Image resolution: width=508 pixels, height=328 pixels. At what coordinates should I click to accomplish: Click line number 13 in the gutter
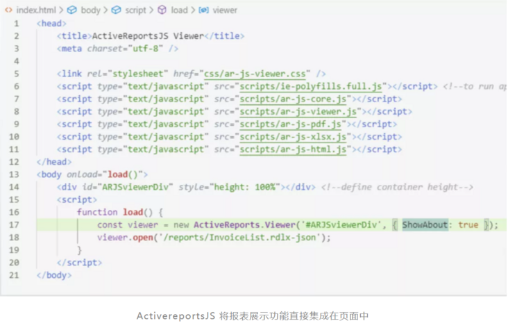coord(14,174)
